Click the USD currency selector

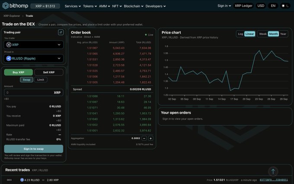[261, 6]
